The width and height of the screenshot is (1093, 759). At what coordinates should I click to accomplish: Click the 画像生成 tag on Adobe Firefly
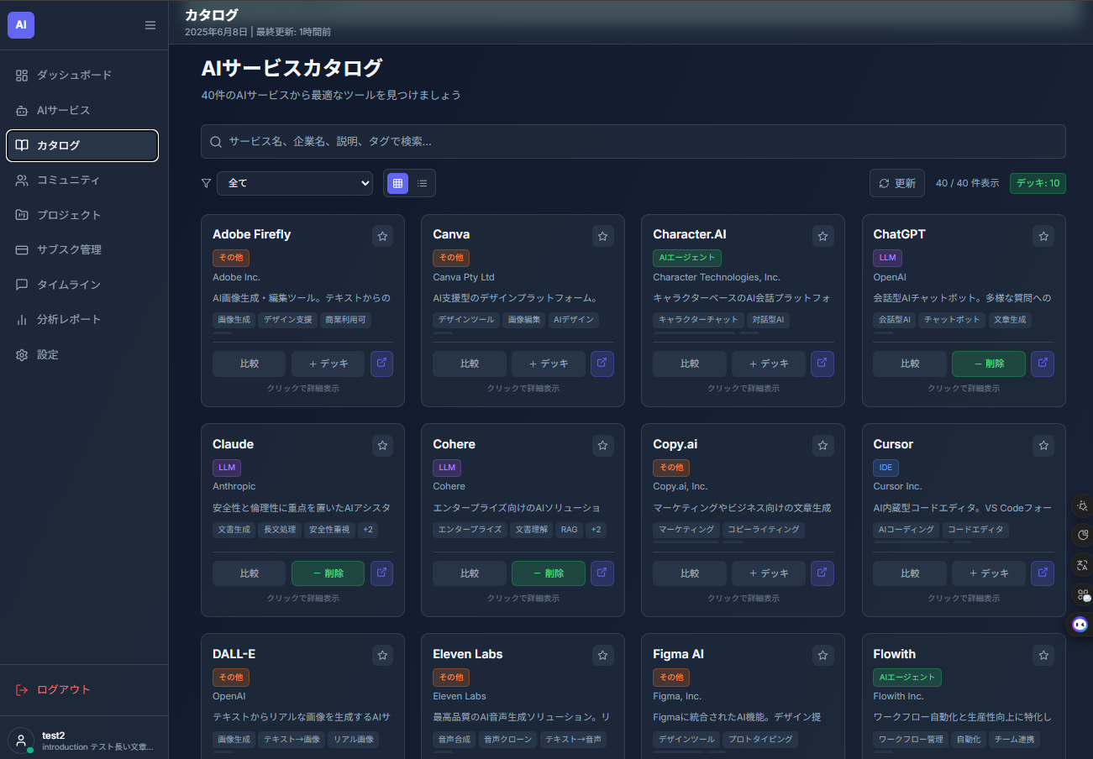coord(234,320)
